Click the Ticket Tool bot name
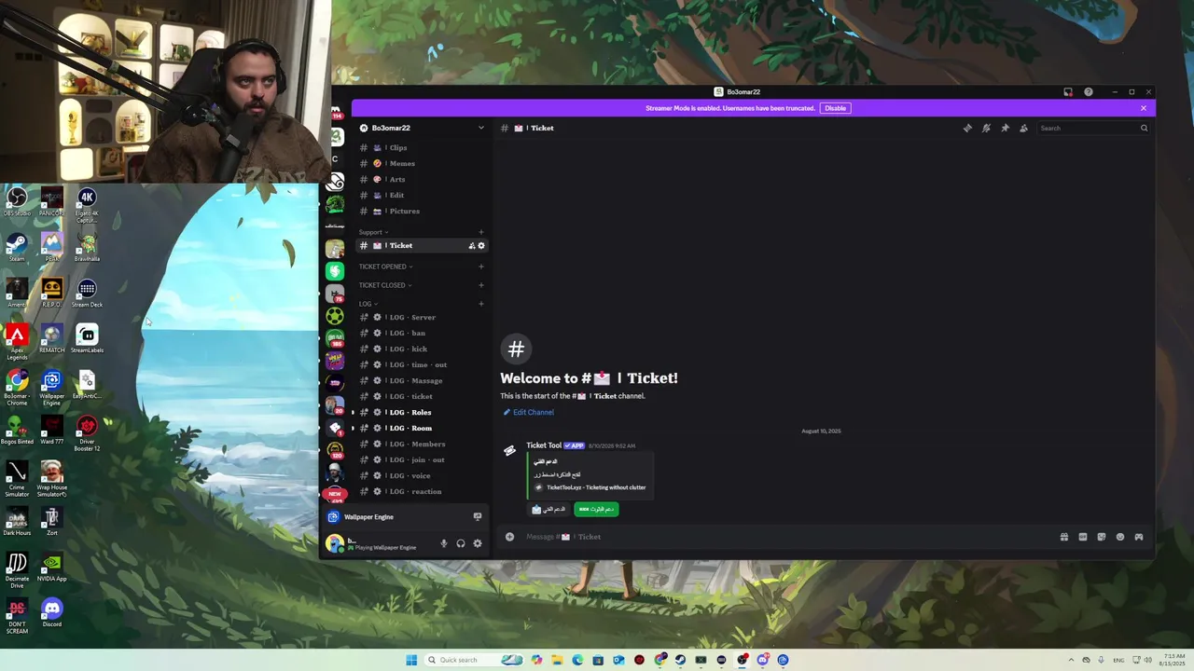Screen dimensions: 1194x671 [x=544, y=445]
